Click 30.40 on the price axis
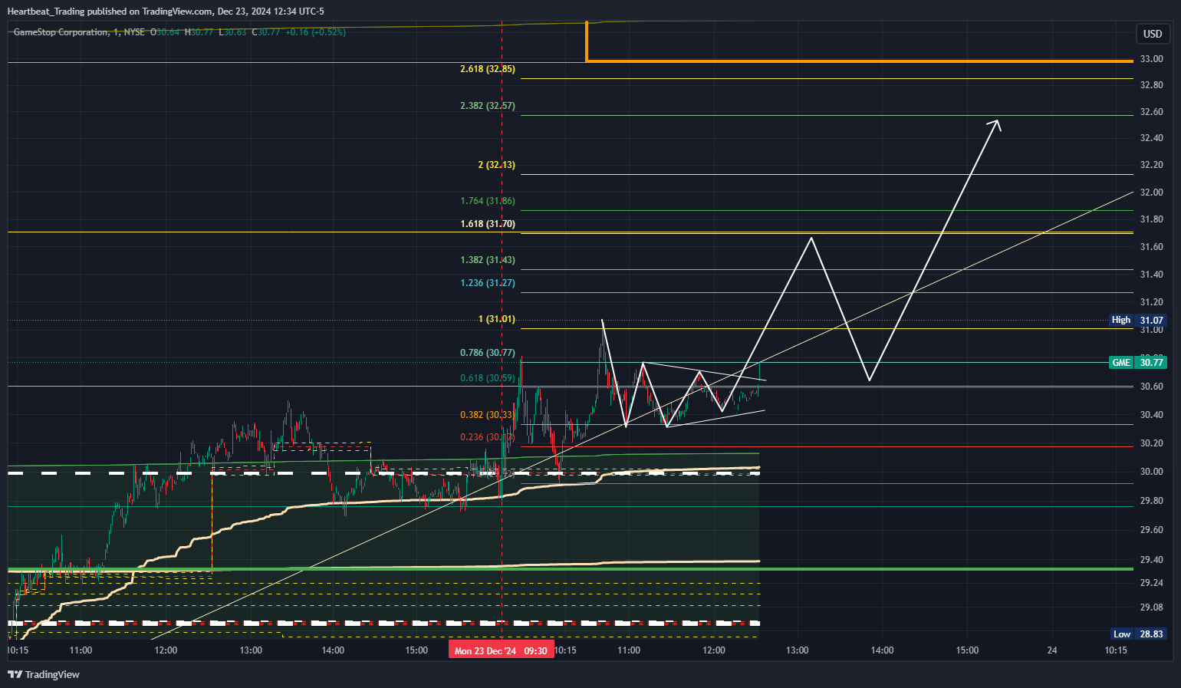This screenshot has width=1181, height=688. [x=1151, y=415]
